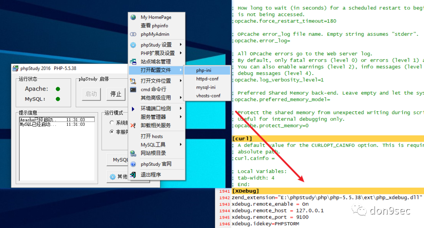Select log row 'Apache已经启动'
This screenshot has width=424, height=228.
point(57,120)
